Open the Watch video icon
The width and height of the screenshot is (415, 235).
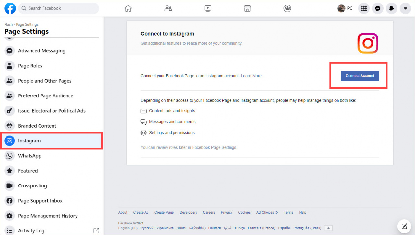(208, 8)
